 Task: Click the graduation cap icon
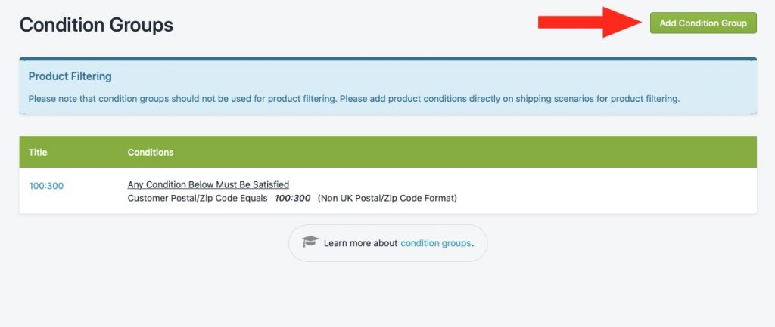coord(310,241)
